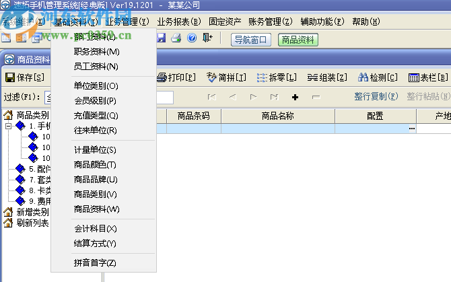
Task: Run the 检测[C] binoculars check
Action: point(378,77)
